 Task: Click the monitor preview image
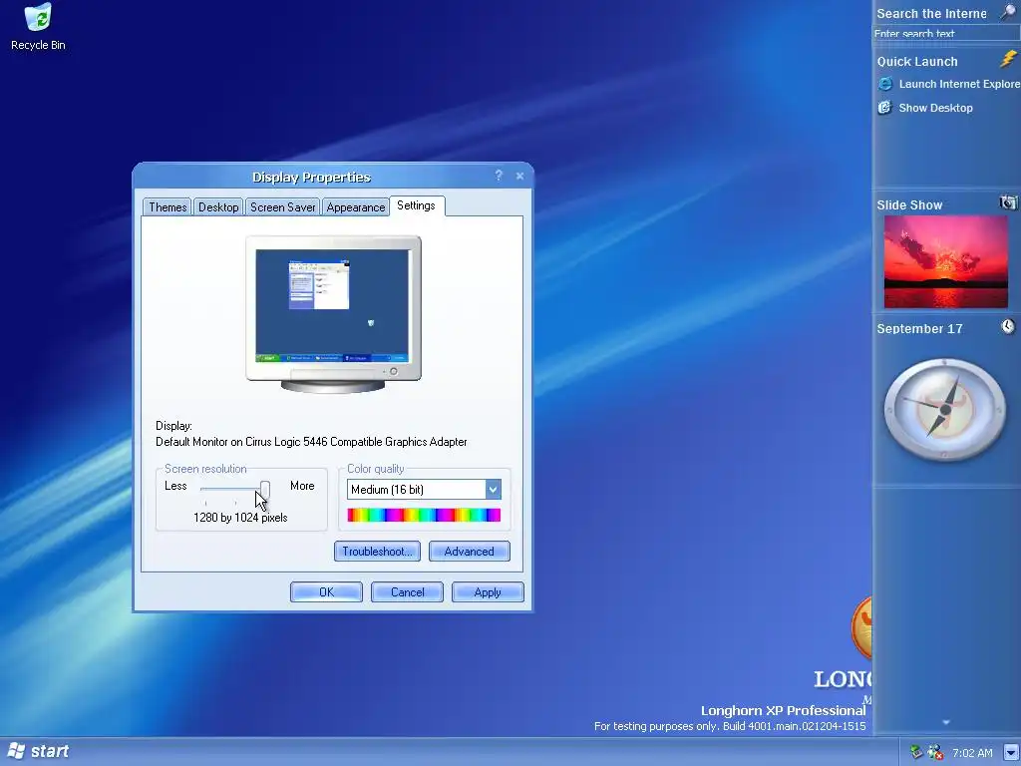[x=333, y=314]
